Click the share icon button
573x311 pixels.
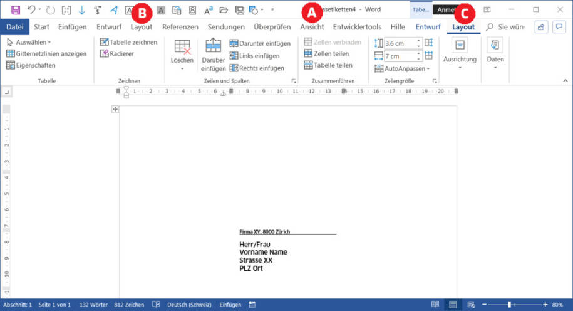(541, 27)
